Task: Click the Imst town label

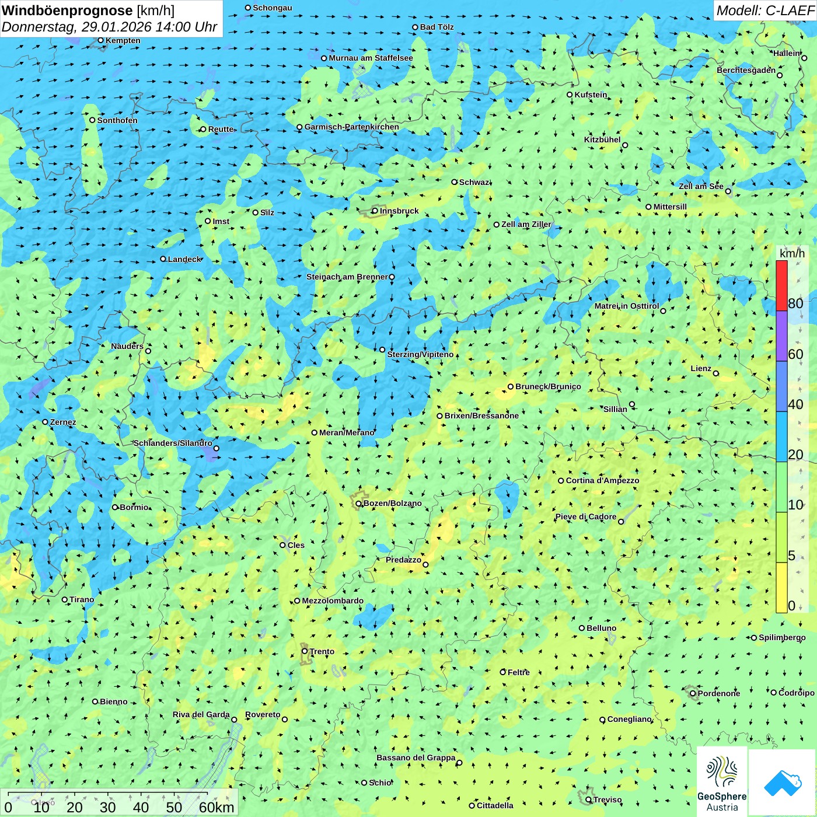Action: click(x=221, y=221)
